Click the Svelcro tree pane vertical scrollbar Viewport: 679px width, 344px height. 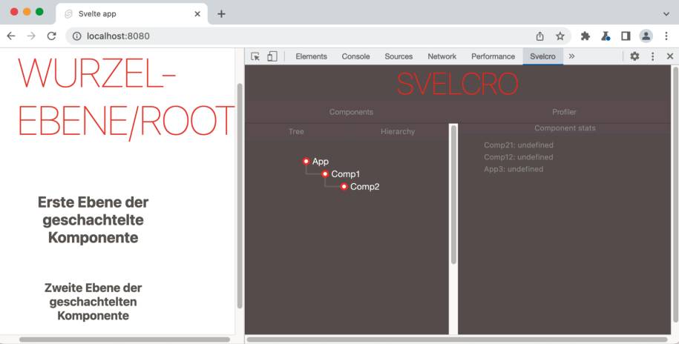[x=453, y=194]
